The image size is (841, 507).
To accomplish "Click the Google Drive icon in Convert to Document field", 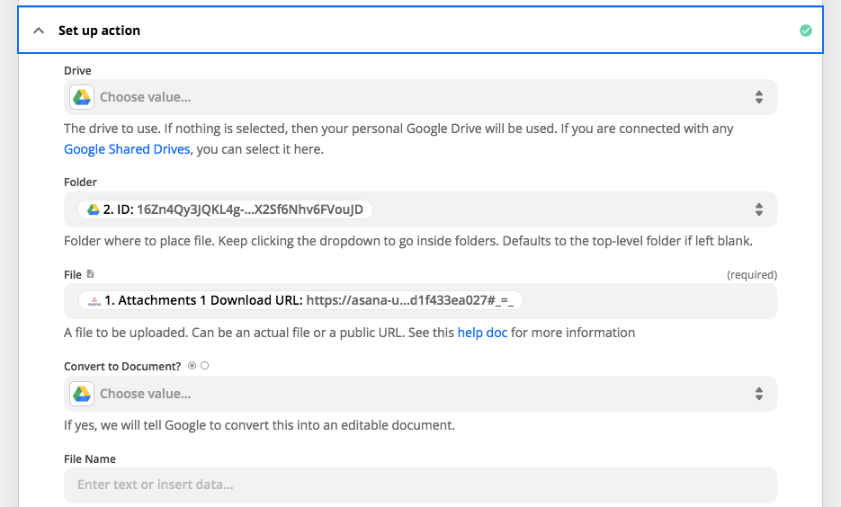I will 82,394.
